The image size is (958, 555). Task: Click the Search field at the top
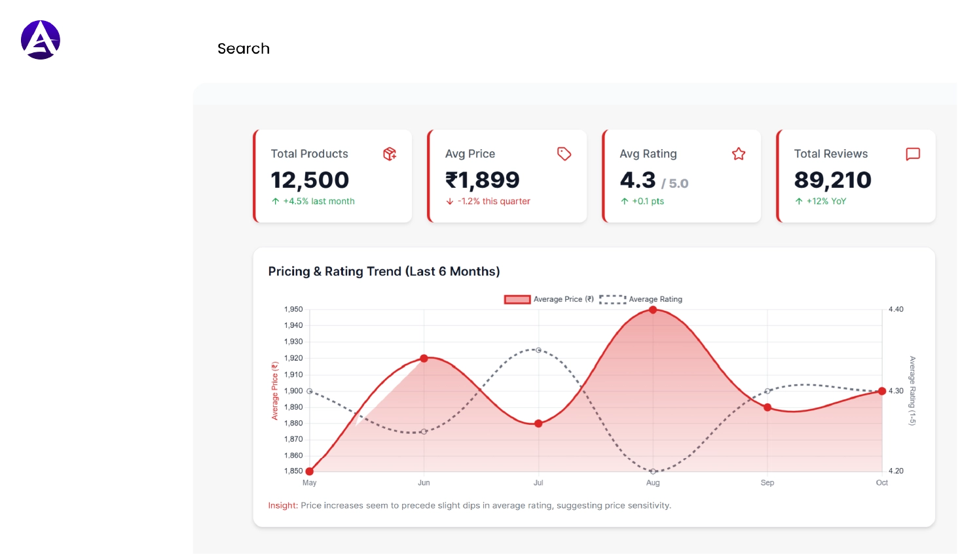coord(244,48)
